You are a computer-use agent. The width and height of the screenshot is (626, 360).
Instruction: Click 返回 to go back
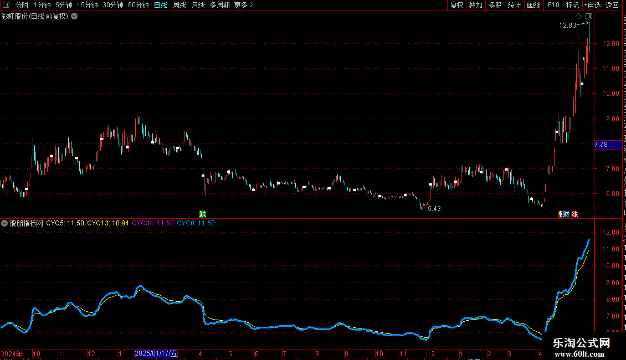coord(612,5)
